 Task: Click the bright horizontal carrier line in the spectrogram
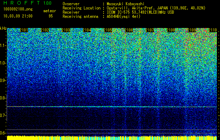click(112, 107)
